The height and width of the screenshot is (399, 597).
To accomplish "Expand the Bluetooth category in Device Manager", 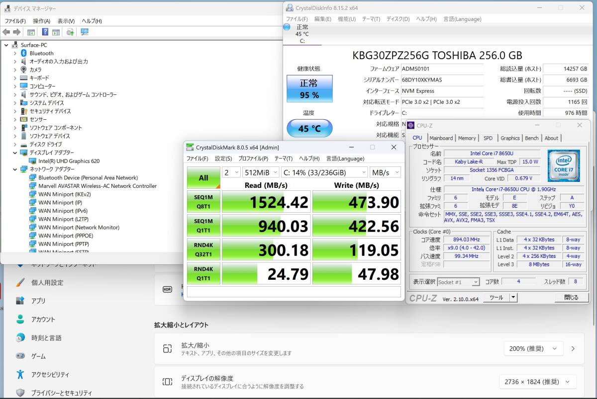I will tap(15, 53).
